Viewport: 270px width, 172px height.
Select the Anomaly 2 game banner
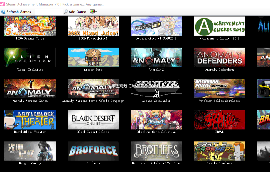[x=156, y=57]
